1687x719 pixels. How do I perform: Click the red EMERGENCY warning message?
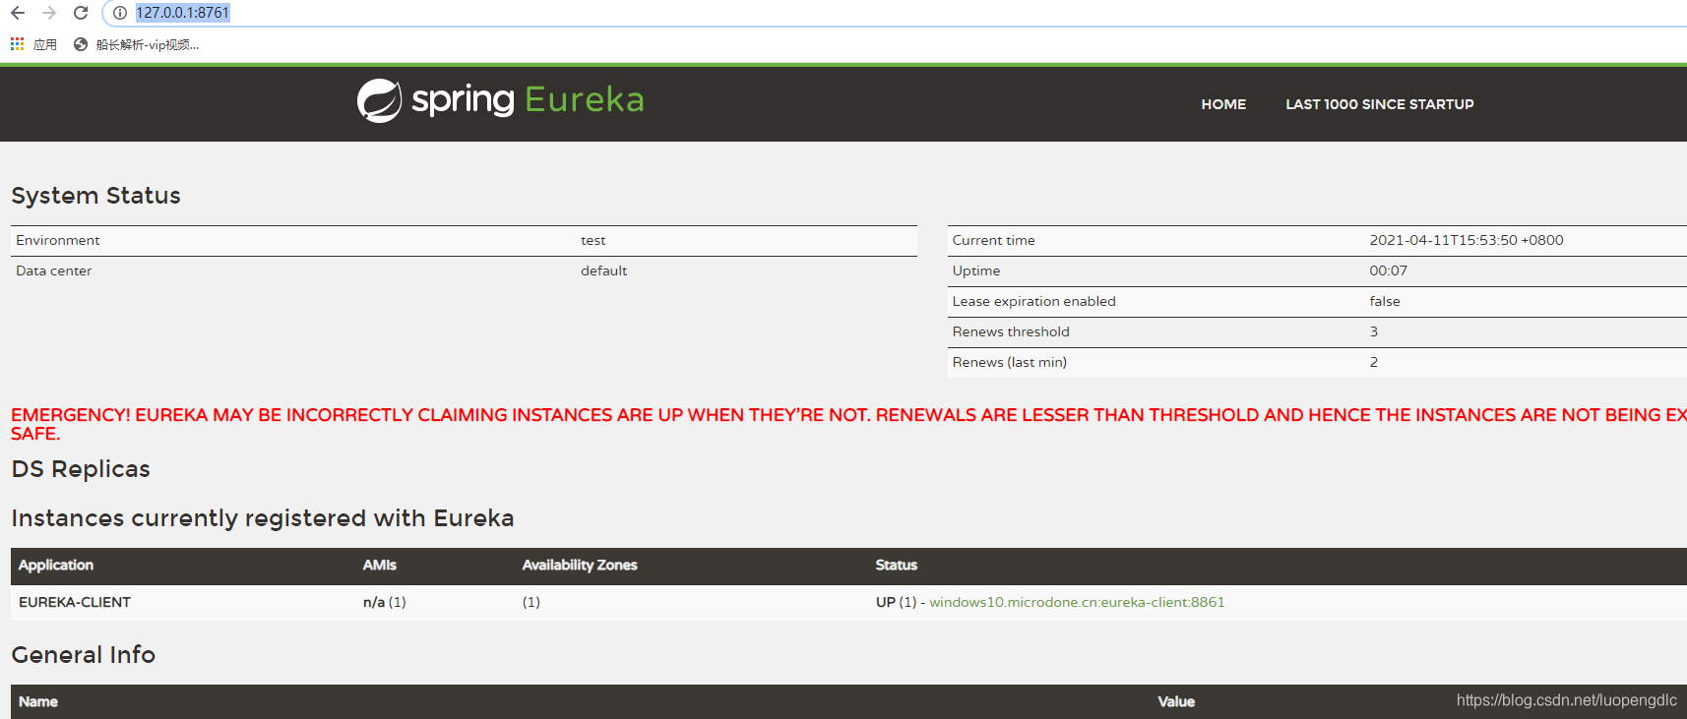848,424
